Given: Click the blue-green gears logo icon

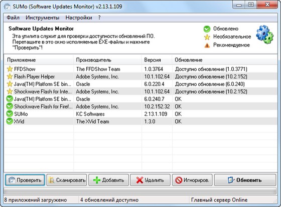Looking at the screenshot, I should coord(265,34).
